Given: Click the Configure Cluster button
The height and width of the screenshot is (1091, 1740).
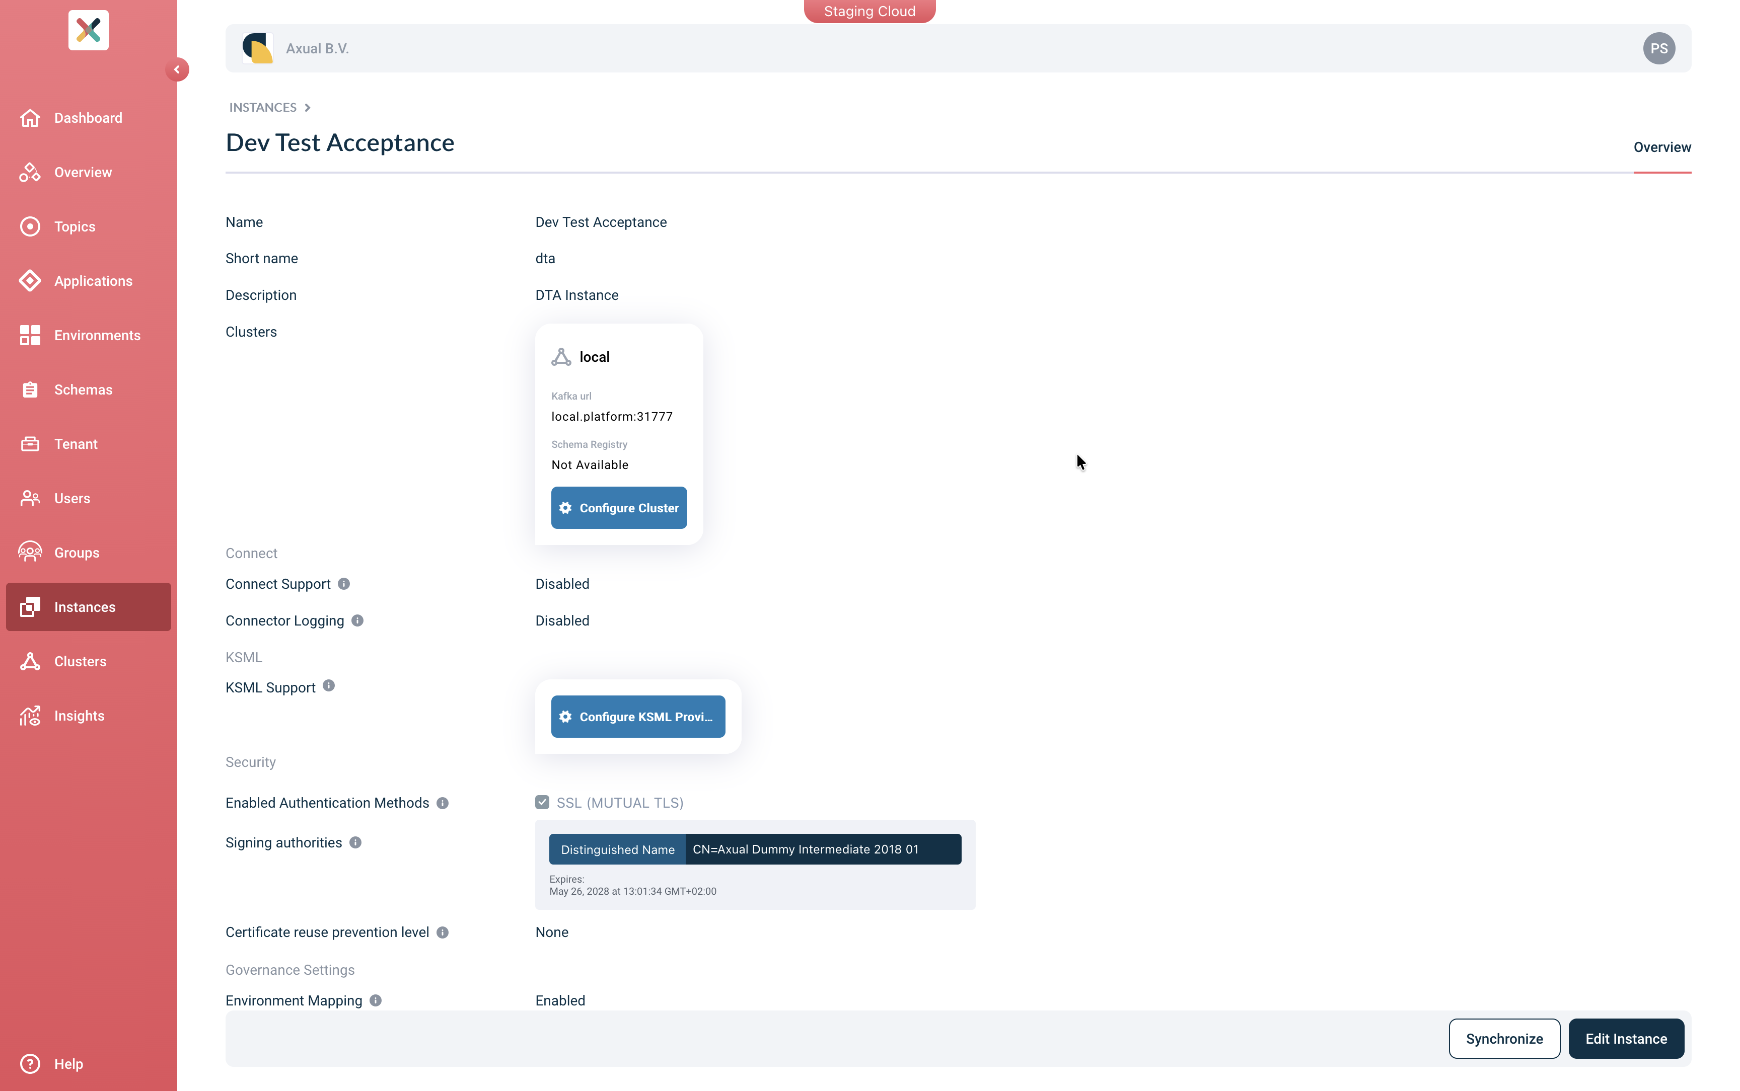Looking at the screenshot, I should tap(618, 507).
